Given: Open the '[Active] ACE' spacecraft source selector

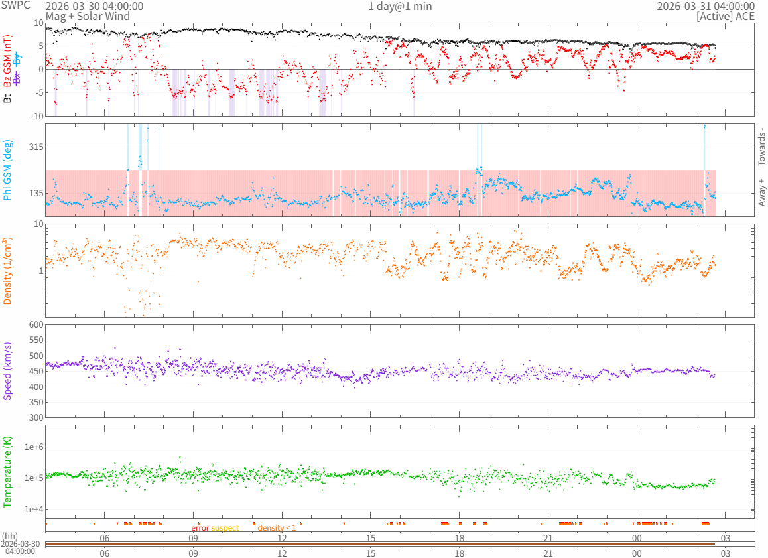Looking at the screenshot, I should pyautogui.click(x=725, y=16).
